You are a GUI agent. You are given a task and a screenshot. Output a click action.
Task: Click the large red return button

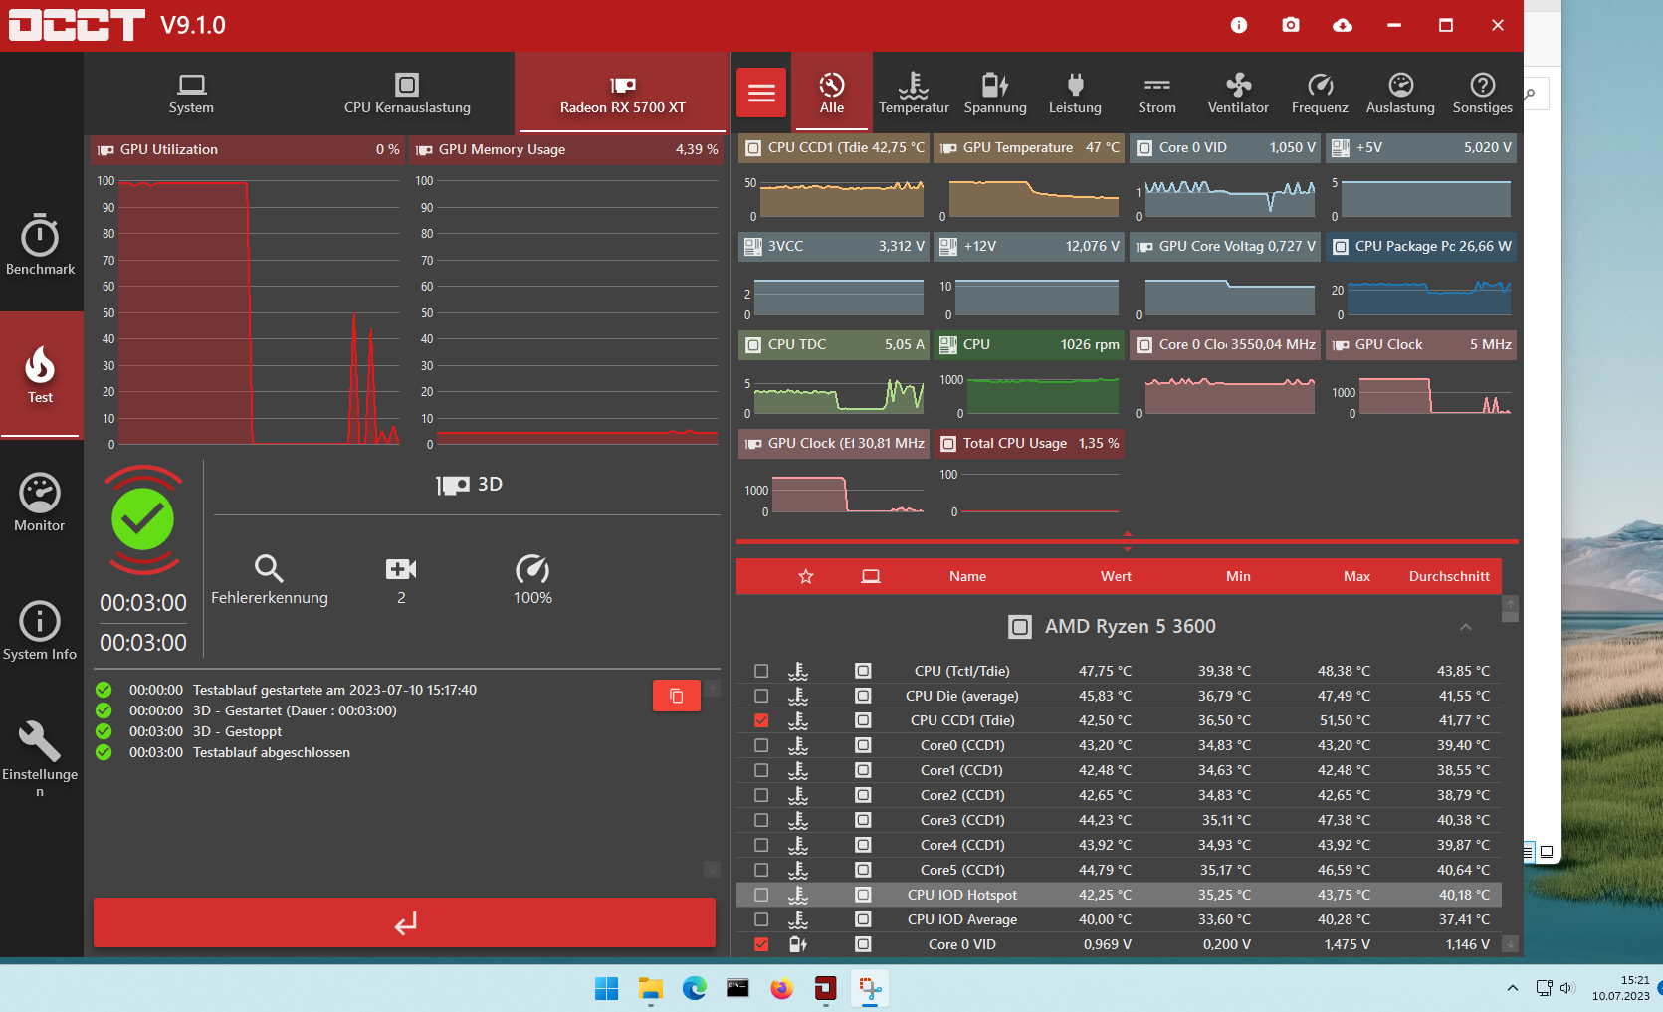tap(404, 922)
